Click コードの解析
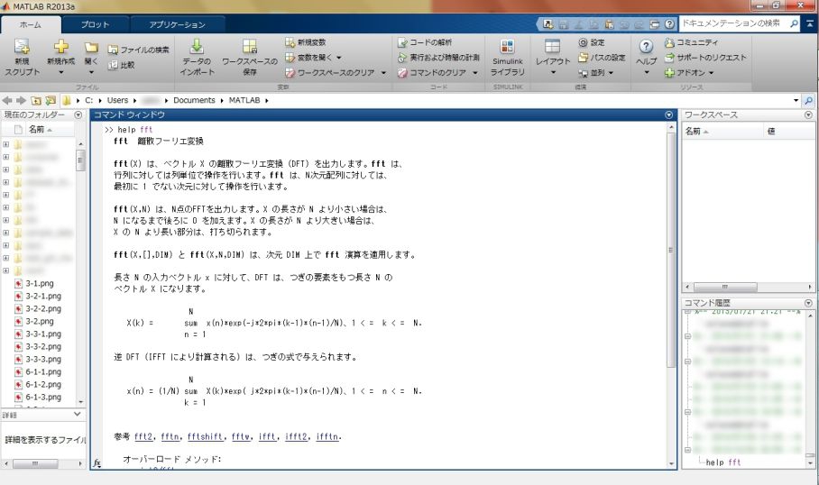Screen dimensions: 819x485 (425, 42)
